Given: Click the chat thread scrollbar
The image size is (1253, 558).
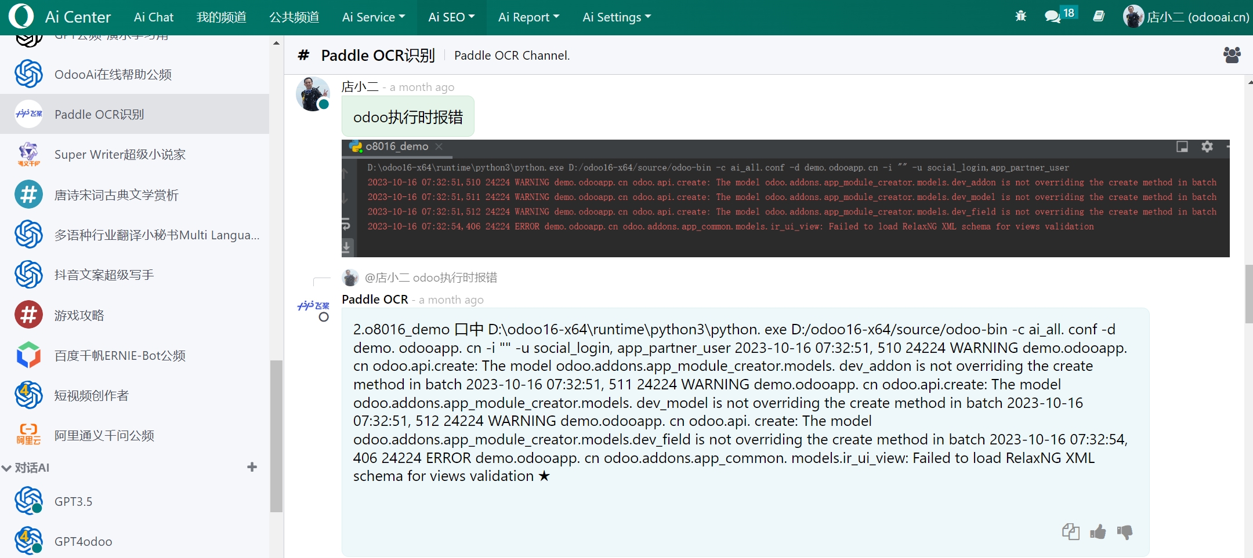Looking at the screenshot, I should (1248, 294).
